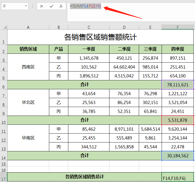Image resolution: width=195 pixels, height=182 pixels.
Task: Cancel the formula entry with the X icon
Action: (x=42, y=6)
